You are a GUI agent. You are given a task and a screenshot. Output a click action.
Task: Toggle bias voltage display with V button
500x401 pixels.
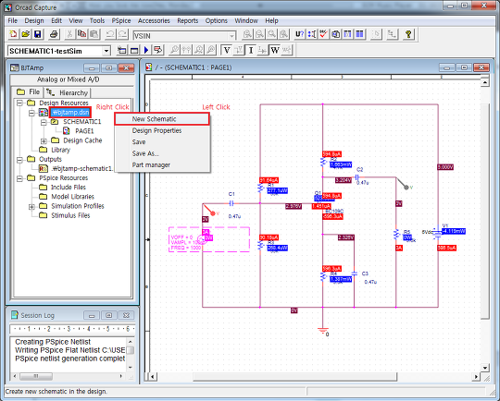(227, 50)
